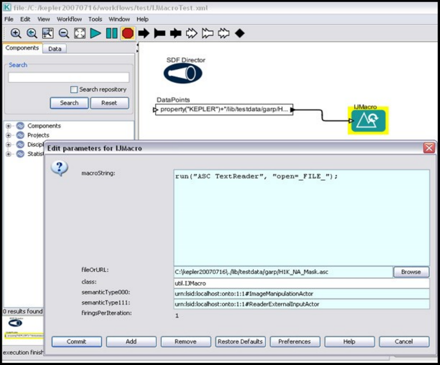440x365 pixels.
Task: Select the IJMacro actor icon
Action: tap(368, 120)
